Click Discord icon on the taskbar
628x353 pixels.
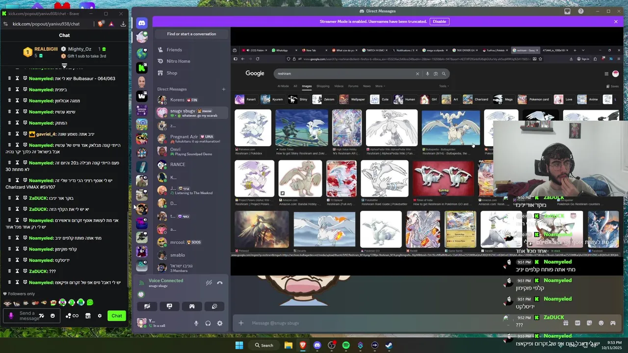(x=317, y=345)
